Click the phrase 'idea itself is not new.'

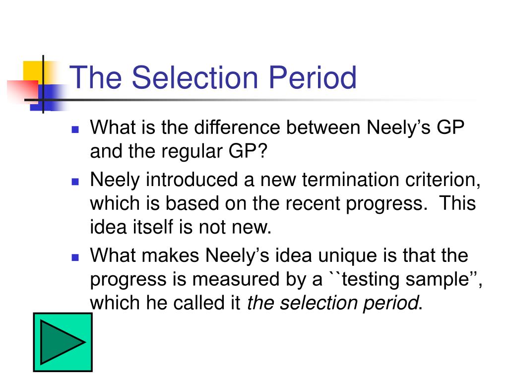coord(181,227)
